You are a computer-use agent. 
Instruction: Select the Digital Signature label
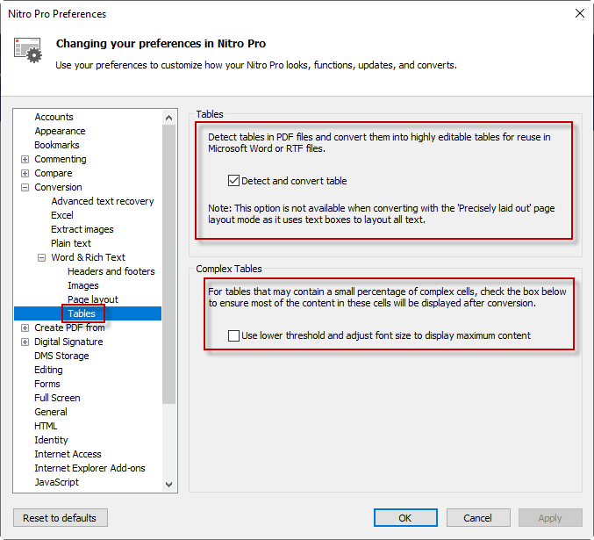[x=68, y=342]
